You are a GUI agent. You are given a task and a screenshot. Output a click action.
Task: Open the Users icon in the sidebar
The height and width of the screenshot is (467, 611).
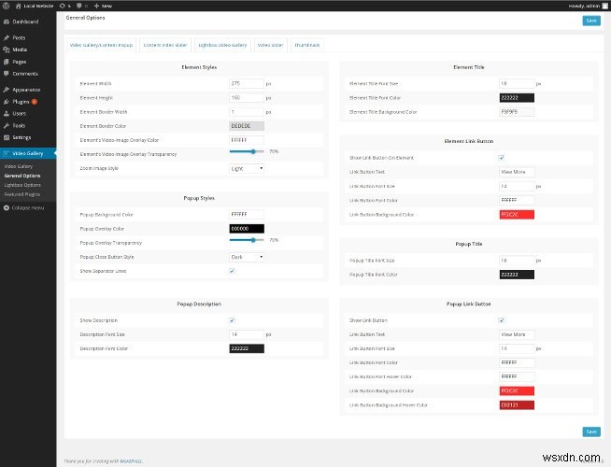7,114
